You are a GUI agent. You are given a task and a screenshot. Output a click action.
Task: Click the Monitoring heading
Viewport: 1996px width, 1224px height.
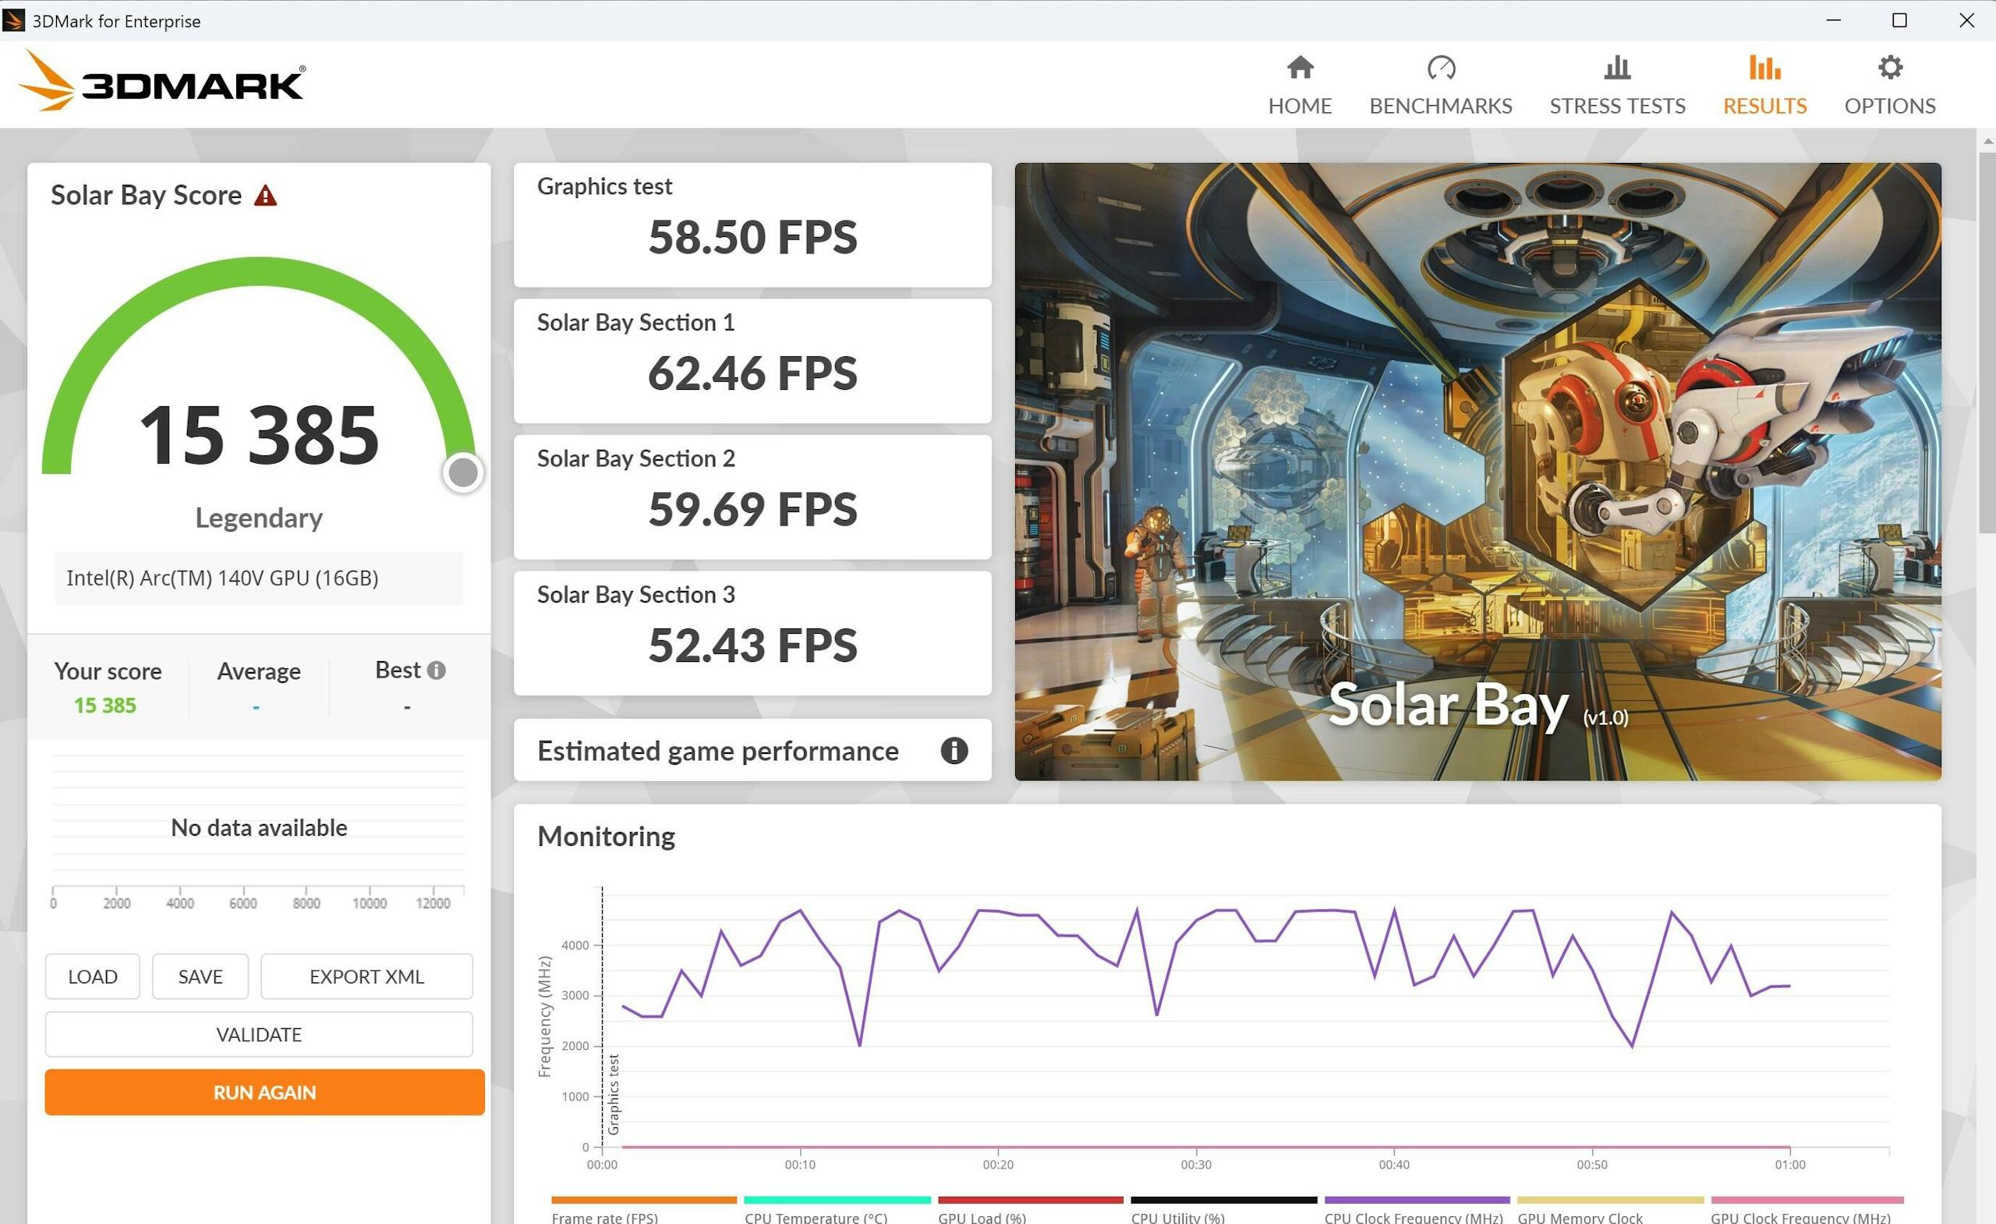[606, 836]
